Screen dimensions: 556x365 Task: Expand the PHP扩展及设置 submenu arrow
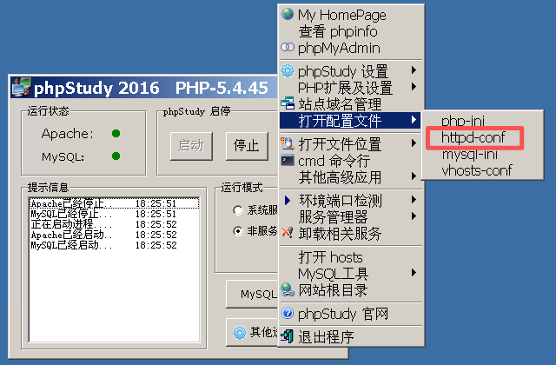[x=414, y=87]
